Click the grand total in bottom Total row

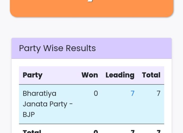point(158,131)
